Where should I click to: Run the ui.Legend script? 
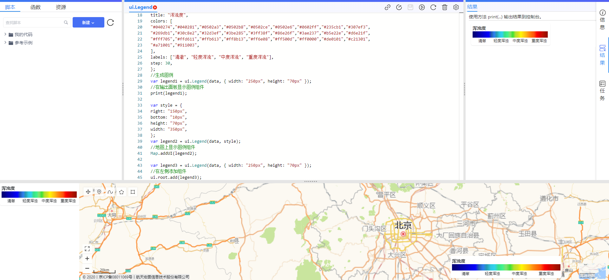pos(422,7)
